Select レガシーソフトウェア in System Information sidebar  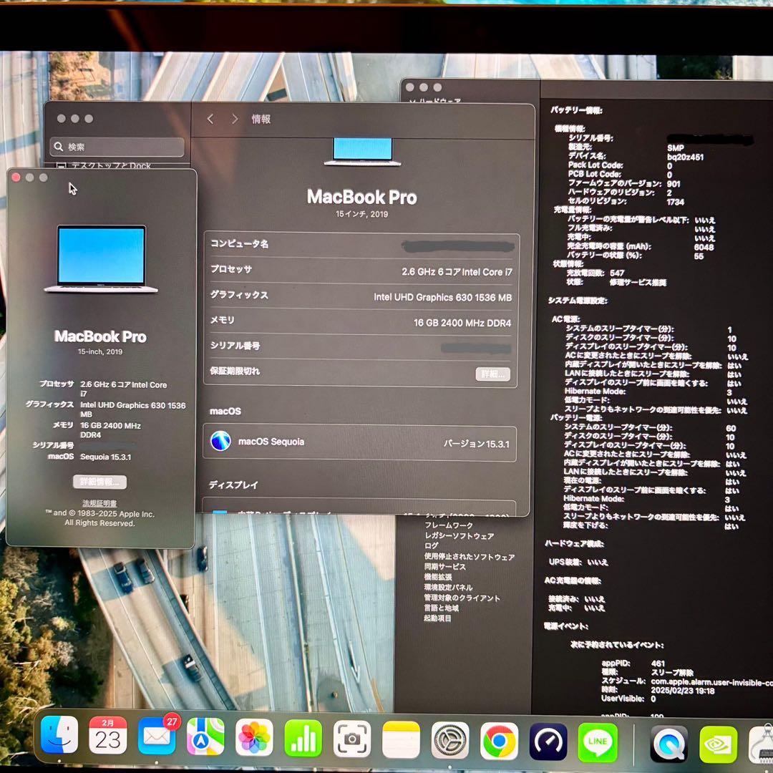[459, 535]
